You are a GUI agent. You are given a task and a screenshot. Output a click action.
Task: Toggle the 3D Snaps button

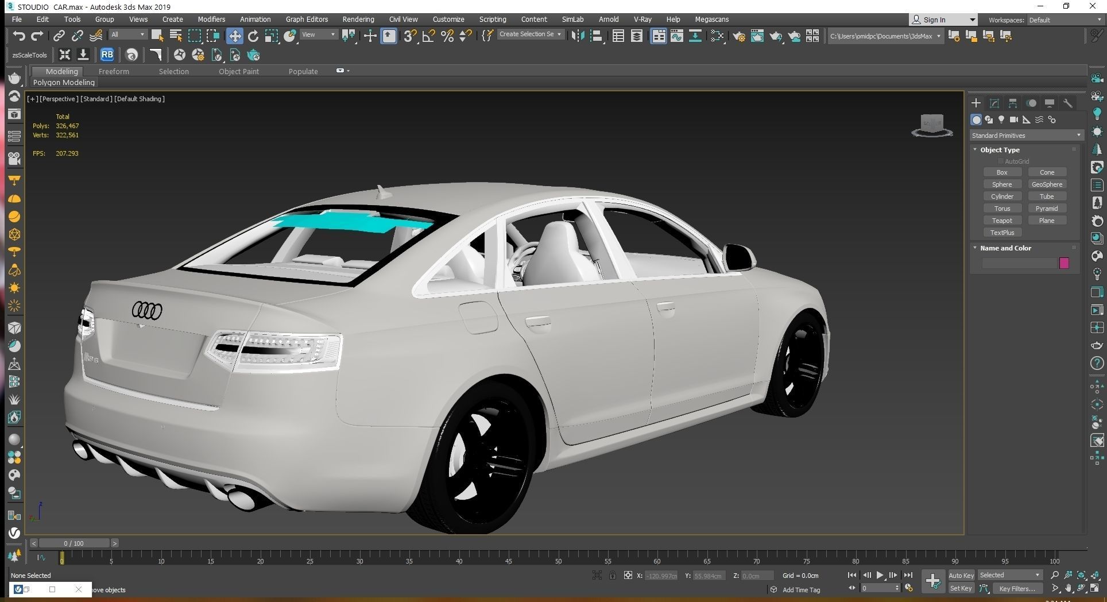pyautogui.click(x=410, y=36)
